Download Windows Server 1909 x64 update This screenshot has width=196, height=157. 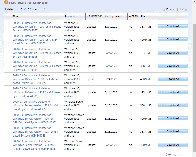[x=172, y=105]
